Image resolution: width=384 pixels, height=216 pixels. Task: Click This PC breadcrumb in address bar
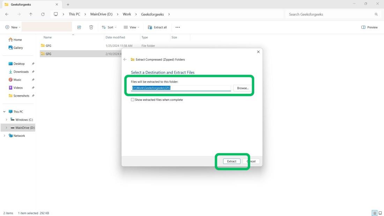[x=74, y=14]
